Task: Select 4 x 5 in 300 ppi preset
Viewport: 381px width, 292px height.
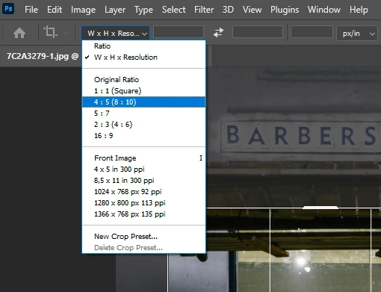Action: (144, 170)
